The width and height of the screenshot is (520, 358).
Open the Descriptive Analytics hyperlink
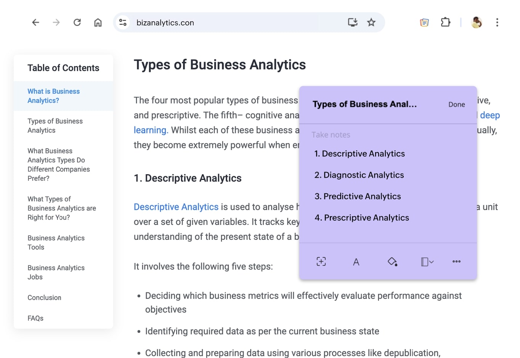[x=176, y=207]
